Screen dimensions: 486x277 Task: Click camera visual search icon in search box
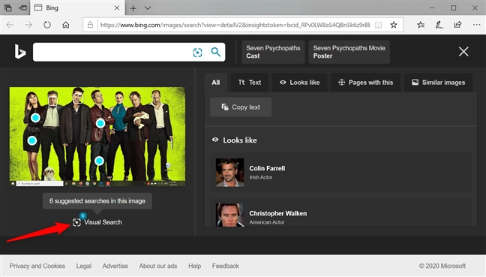point(197,53)
